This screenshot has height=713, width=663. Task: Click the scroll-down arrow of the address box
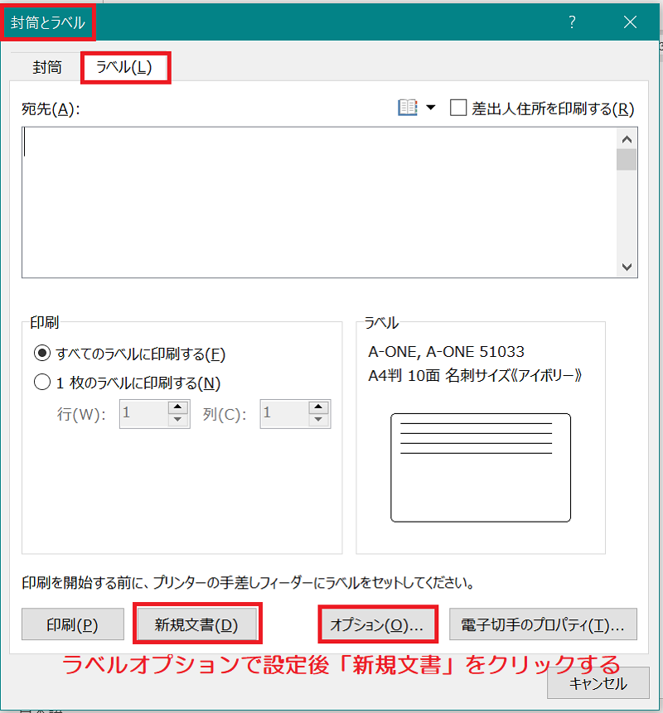click(x=629, y=267)
